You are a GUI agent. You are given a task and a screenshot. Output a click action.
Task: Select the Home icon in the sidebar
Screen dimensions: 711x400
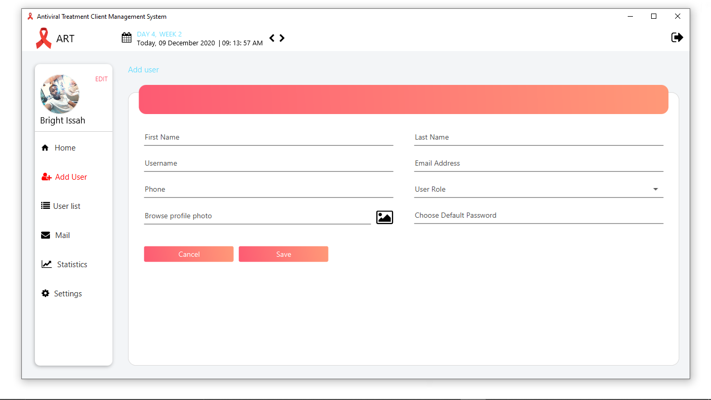point(45,147)
